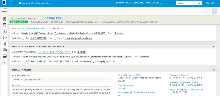Image resolution: width=220 pixels, height=96 pixels.
Task: Click the back chevron button top right
Action: pyautogui.click(x=215, y=11)
